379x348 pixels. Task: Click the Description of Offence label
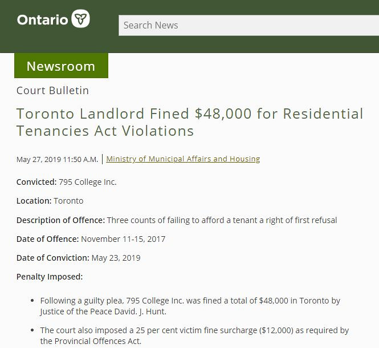coord(60,220)
